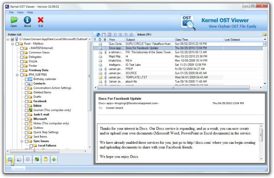This screenshot has width=274, height=178.
Task: Select the Sent Items folder
Action: pyautogui.click(x=40, y=136)
